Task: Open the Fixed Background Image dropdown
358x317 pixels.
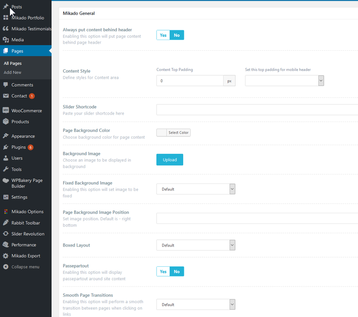Action: pyautogui.click(x=196, y=189)
